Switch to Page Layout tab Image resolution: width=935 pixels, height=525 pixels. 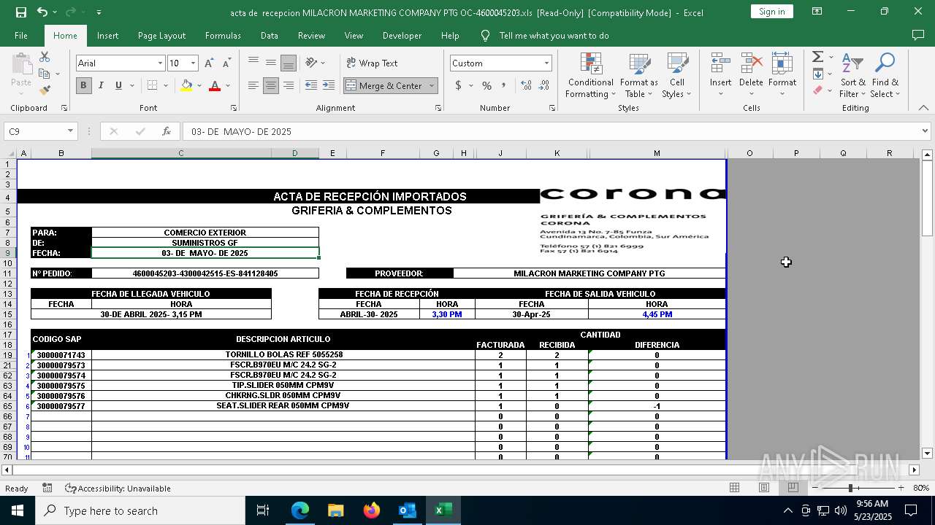point(161,35)
